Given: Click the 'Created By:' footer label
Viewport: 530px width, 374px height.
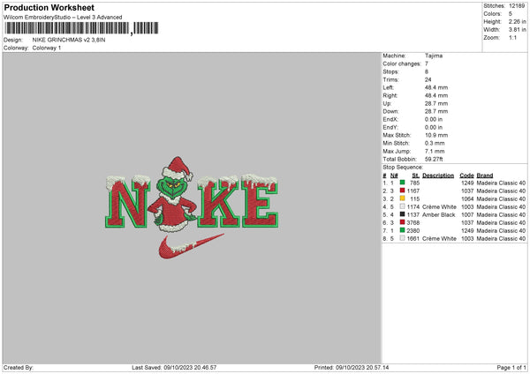Looking at the screenshot, I should (x=19, y=367).
